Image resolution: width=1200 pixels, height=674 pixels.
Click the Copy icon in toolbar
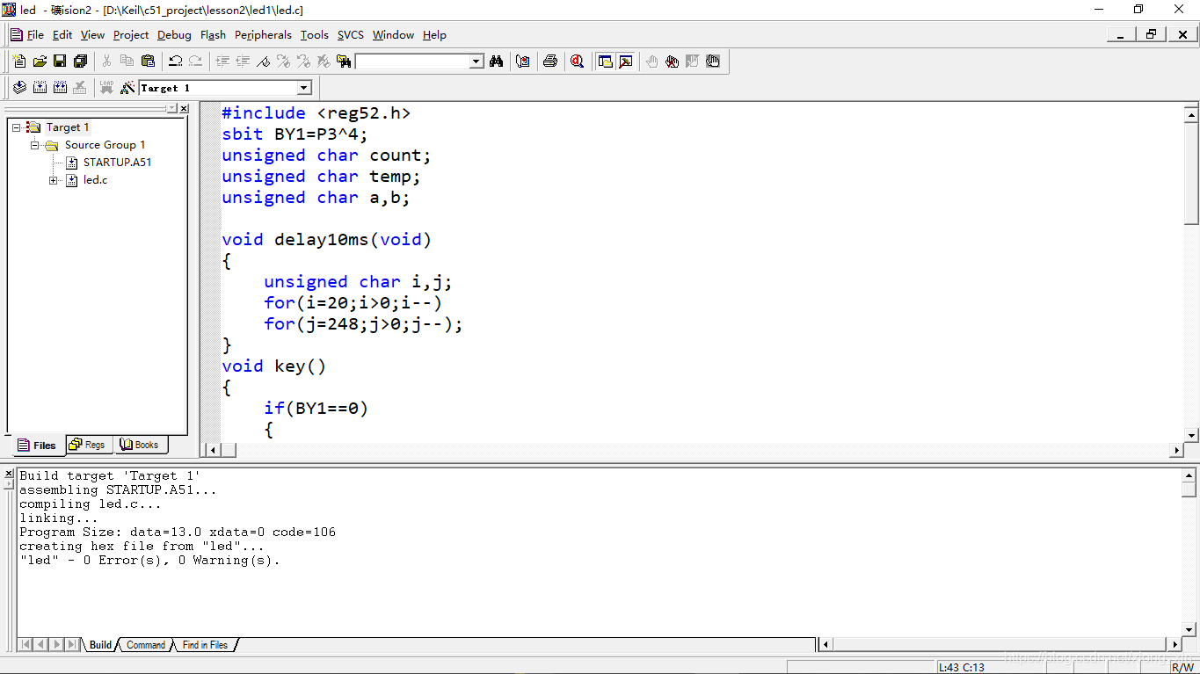(x=127, y=62)
